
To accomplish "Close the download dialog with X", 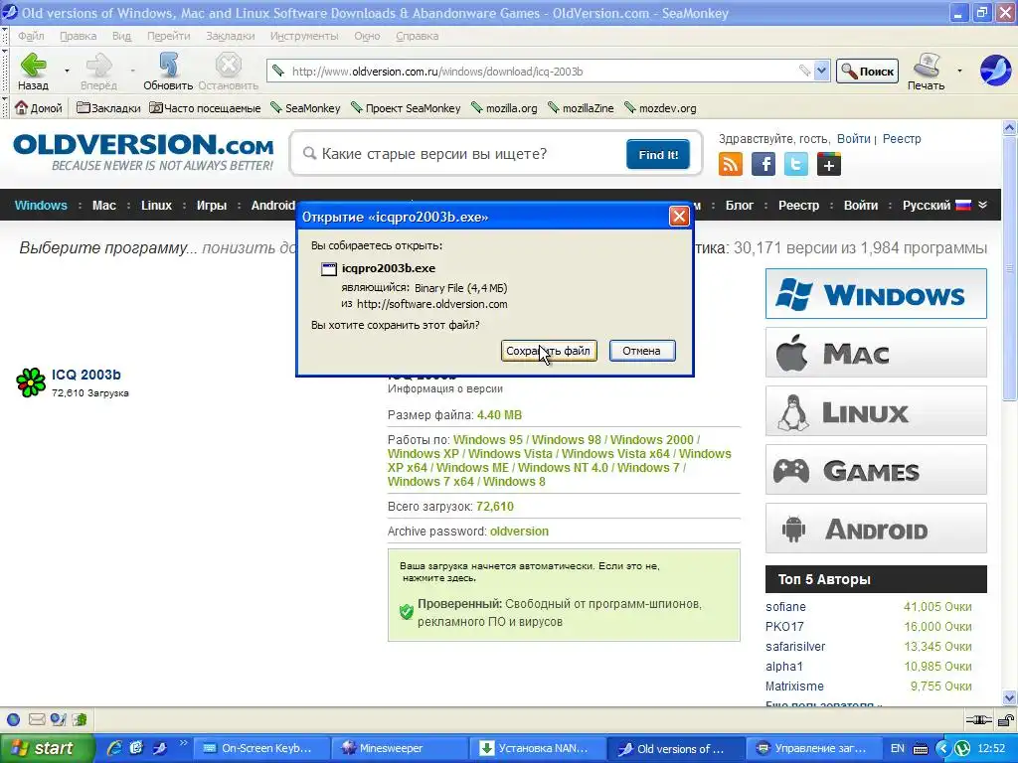I will 679,216.
